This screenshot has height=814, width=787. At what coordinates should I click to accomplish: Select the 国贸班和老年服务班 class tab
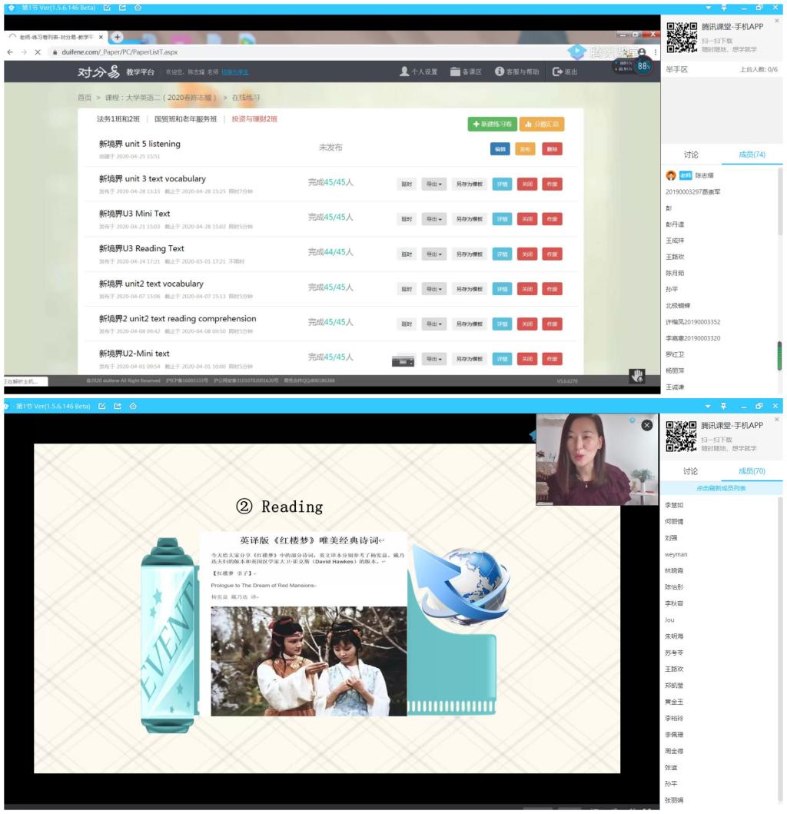185,119
